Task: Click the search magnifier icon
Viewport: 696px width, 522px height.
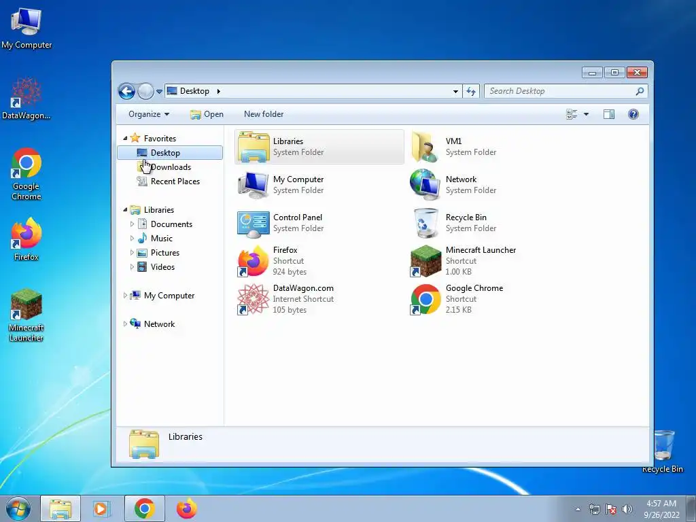Action: (x=640, y=92)
